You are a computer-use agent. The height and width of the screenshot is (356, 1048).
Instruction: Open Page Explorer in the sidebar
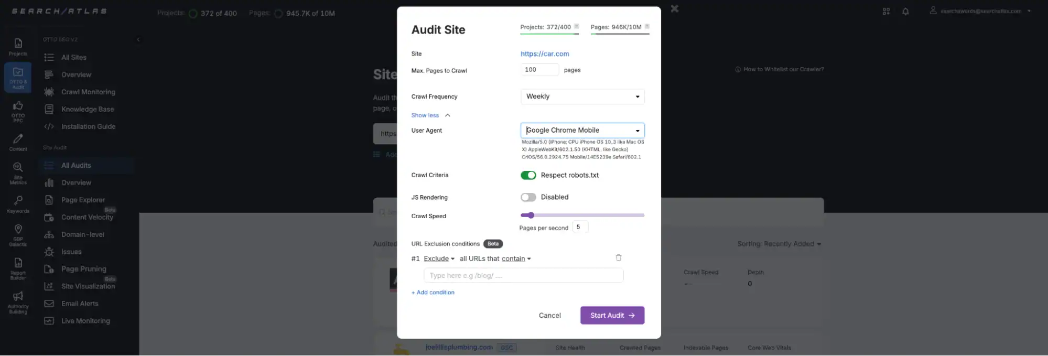tap(83, 200)
